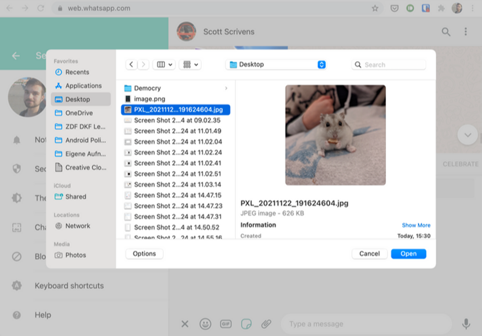The image size is (482, 336).
Task: Click the Notifications bell icon in settings
Action: [17, 140]
